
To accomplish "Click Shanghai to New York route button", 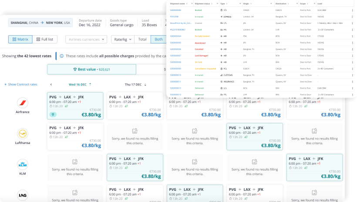I will coord(40,23).
